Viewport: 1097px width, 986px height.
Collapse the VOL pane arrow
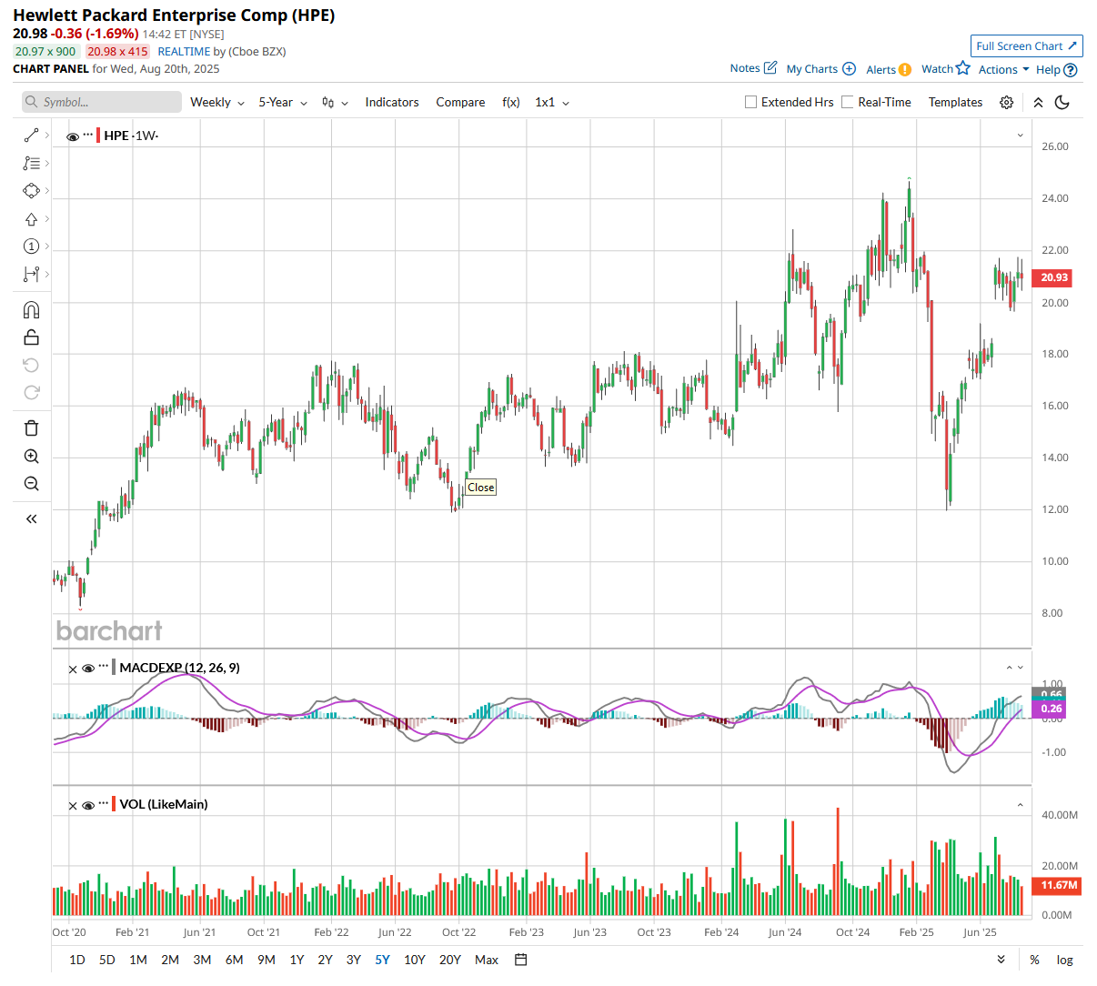1020,805
